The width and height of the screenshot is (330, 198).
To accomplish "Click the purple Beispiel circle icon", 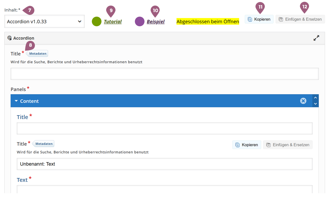I will (139, 21).
